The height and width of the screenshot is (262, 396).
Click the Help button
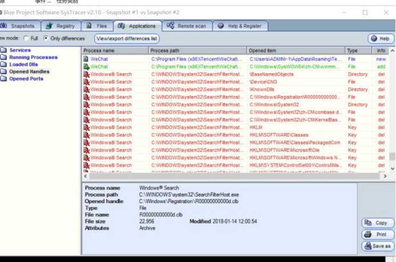[x=381, y=39]
